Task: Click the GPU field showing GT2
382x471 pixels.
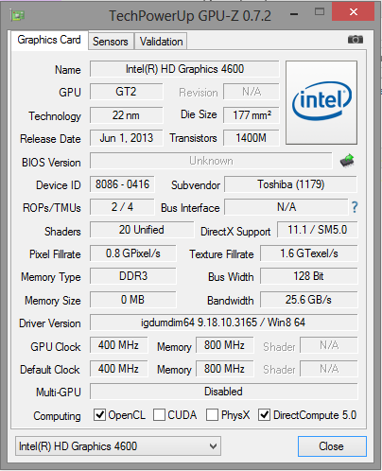Action: (127, 92)
